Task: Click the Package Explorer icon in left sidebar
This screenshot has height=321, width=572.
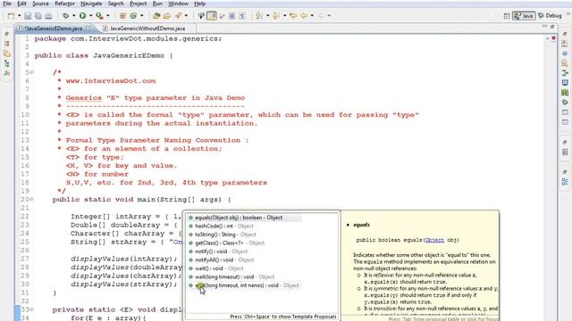Action: [7, 44]
